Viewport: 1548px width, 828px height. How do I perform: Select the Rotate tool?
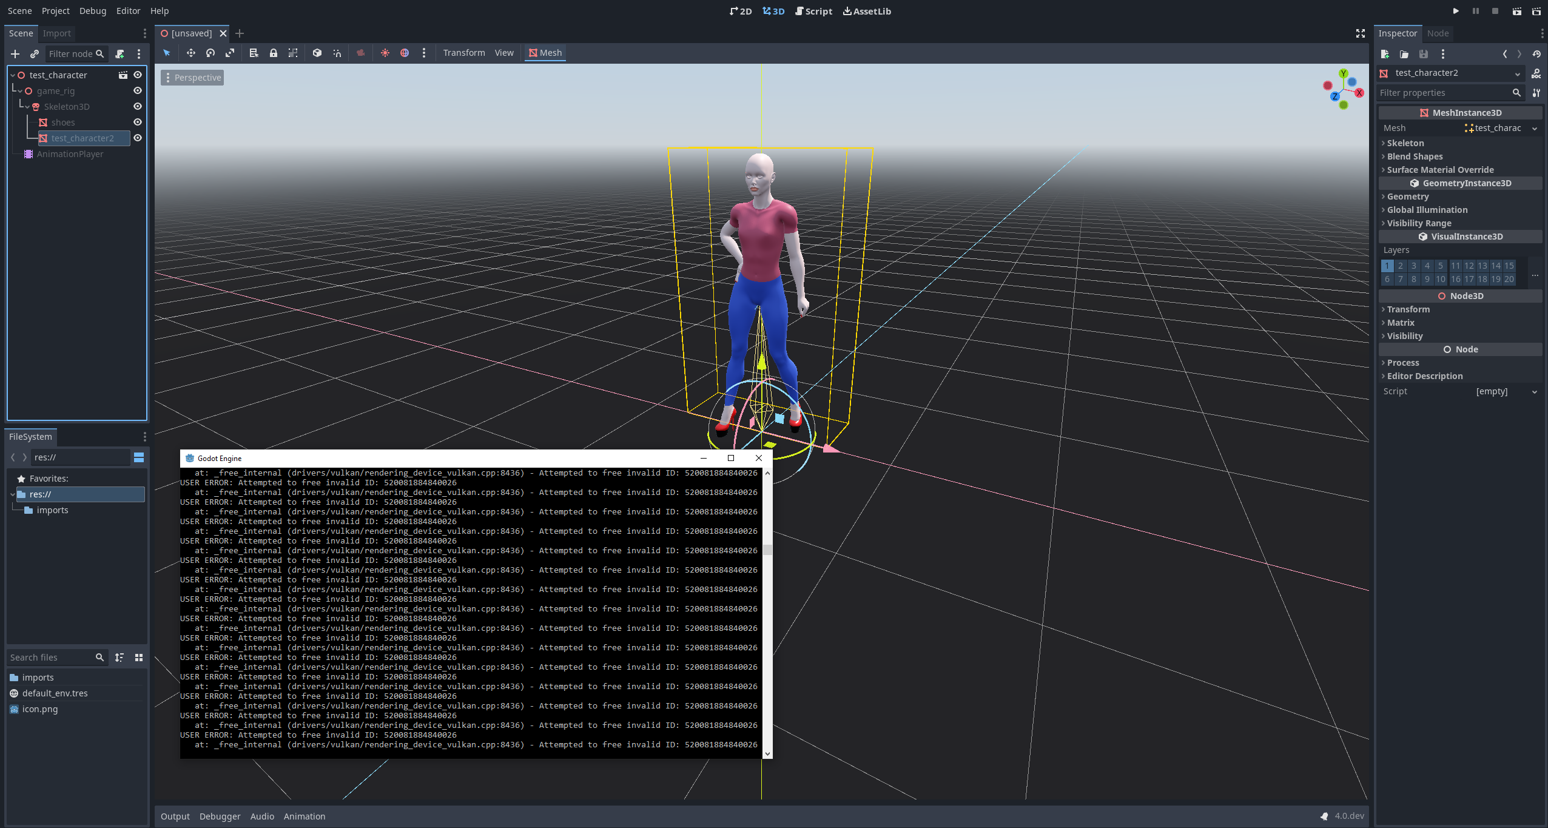pos(210,53)
